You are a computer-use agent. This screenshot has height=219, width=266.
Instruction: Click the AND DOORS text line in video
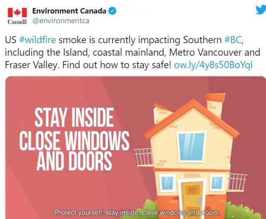click(74, 161)
